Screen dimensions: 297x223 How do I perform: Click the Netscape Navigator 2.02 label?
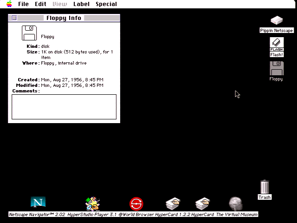[37, 215]
